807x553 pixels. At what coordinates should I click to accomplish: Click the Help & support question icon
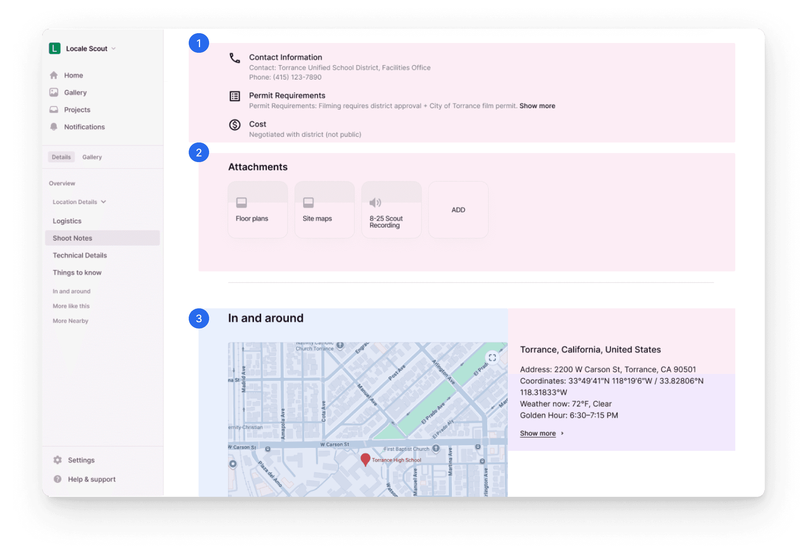click(57, 479)
